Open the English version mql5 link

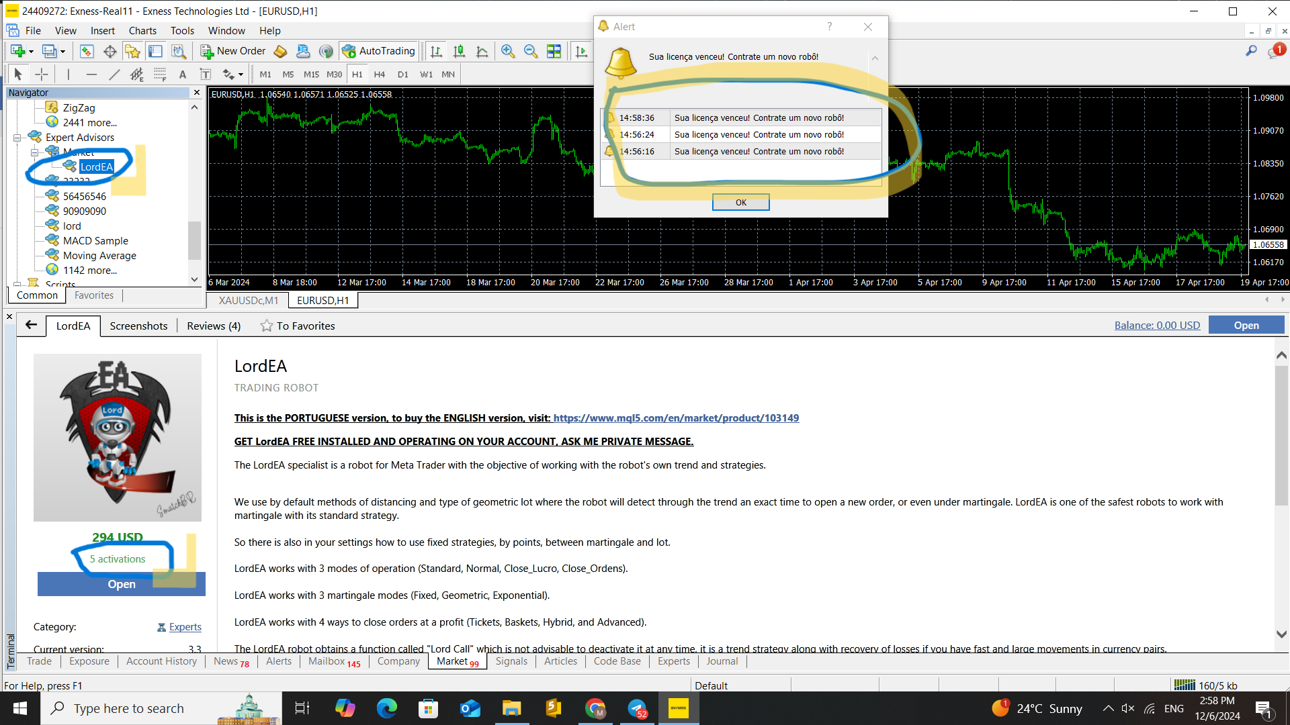pos(676,418)
